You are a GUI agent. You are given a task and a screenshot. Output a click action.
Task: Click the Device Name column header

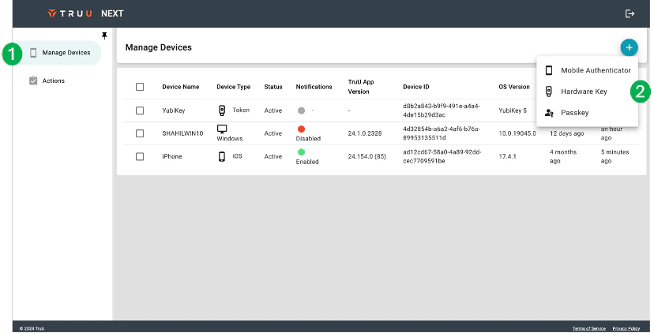(x=181, y=87)
